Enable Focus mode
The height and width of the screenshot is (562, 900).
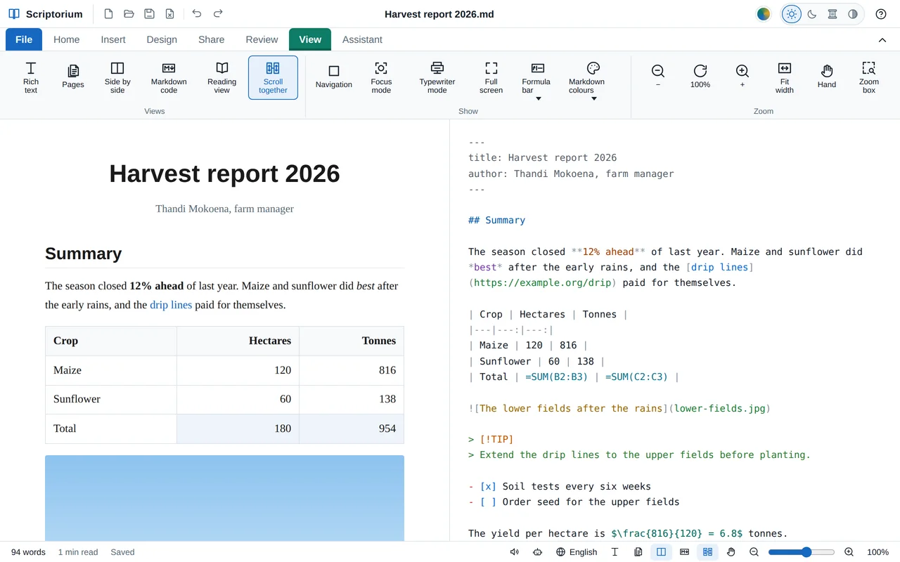coord(381,77)
